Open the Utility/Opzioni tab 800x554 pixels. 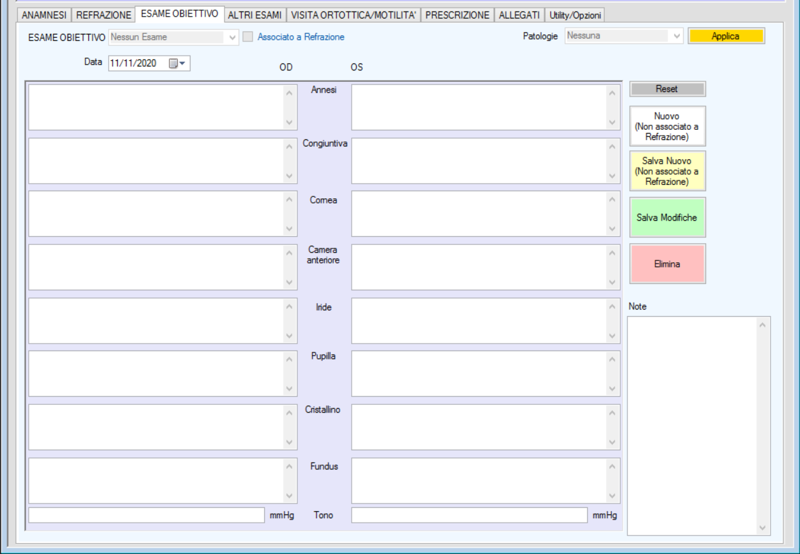point(575,15)
